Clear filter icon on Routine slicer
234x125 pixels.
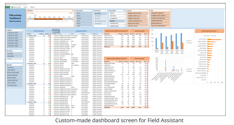point(147,11)
